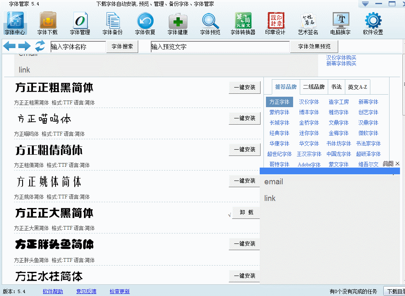Focus the 输入预览文字 preview text field
Viewport: 405px width, 296px height.
click(220, 47)
